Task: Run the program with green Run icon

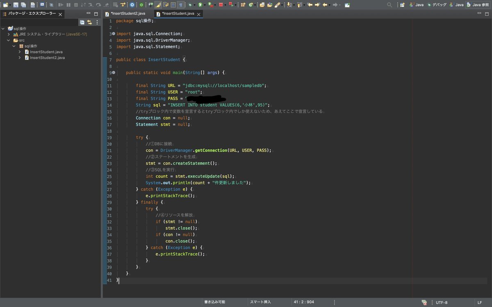Action: [x=200, y=5]
